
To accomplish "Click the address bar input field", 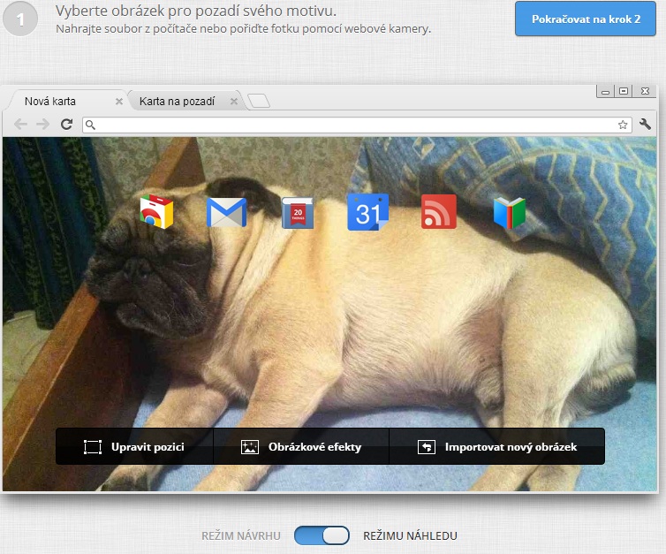I will coord(357,125).
